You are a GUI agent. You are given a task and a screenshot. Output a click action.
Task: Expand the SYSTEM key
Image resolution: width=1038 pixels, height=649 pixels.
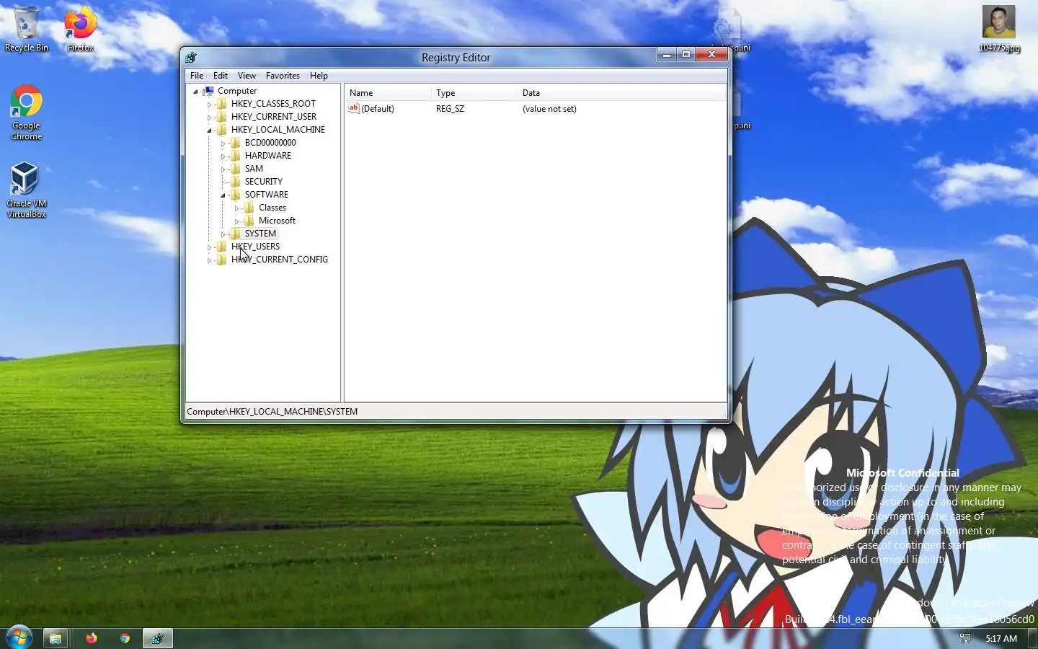223,234
